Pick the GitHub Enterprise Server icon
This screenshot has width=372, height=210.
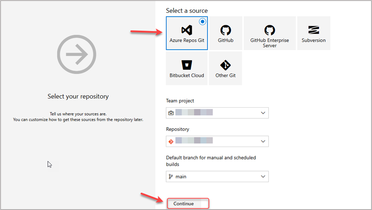point(269,30)
